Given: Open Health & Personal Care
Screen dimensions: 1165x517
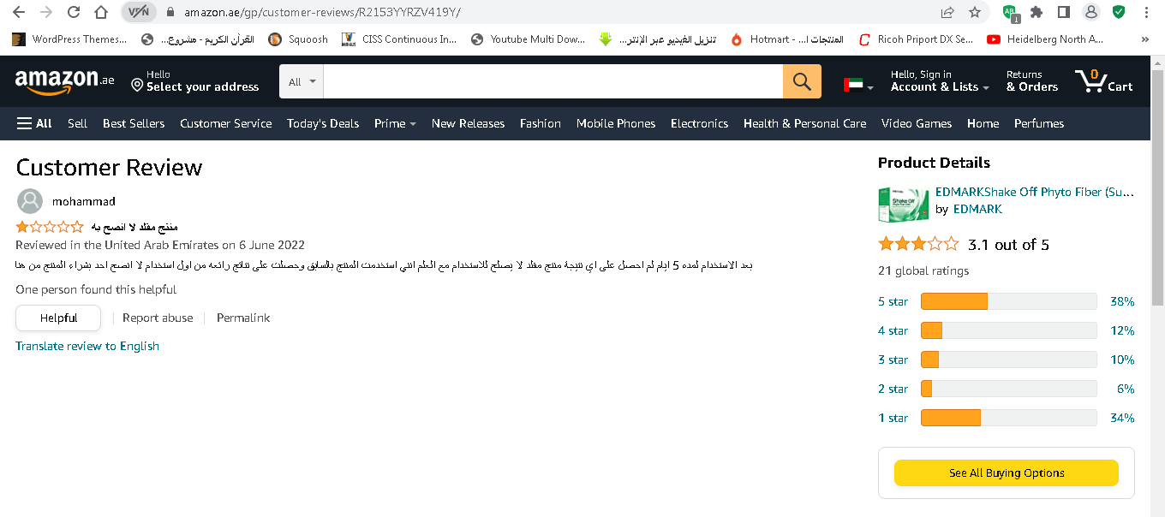Looking at the screenshot, I should pos(805,123).
